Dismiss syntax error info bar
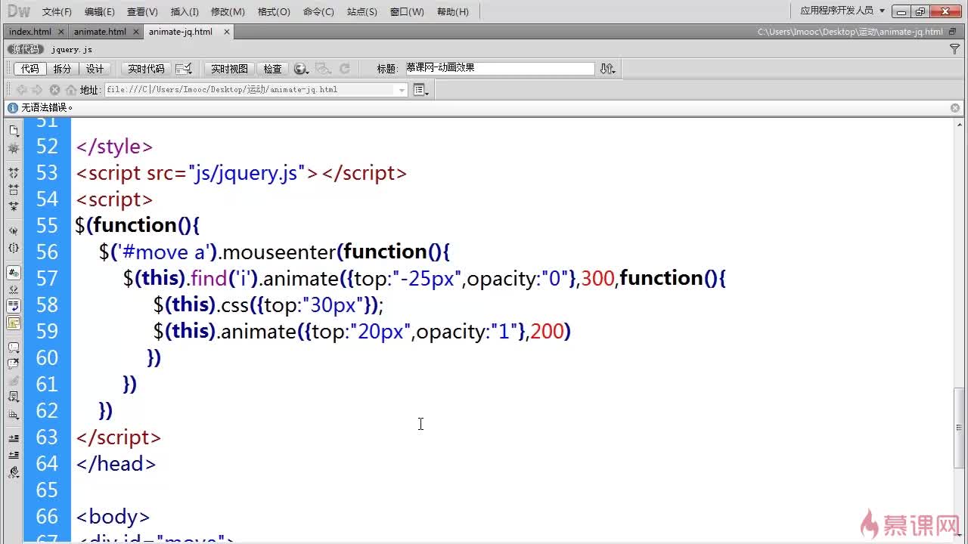Viewport: 968px width, 544px height. click(x=955, y=108)
